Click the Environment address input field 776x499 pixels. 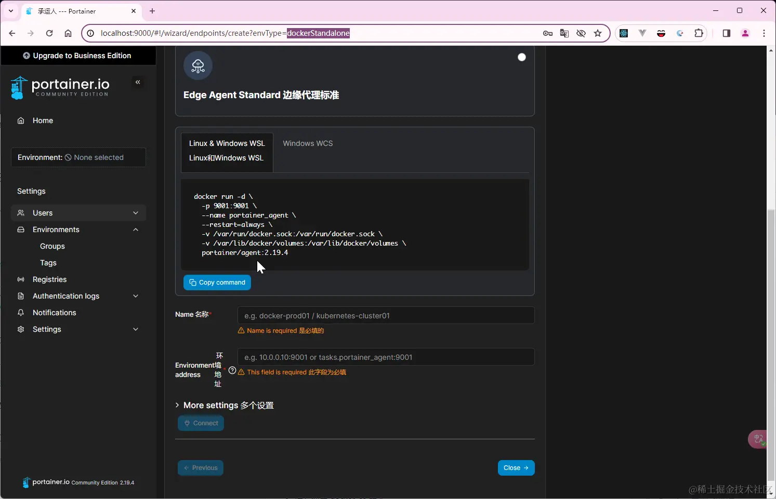(386, 357)
